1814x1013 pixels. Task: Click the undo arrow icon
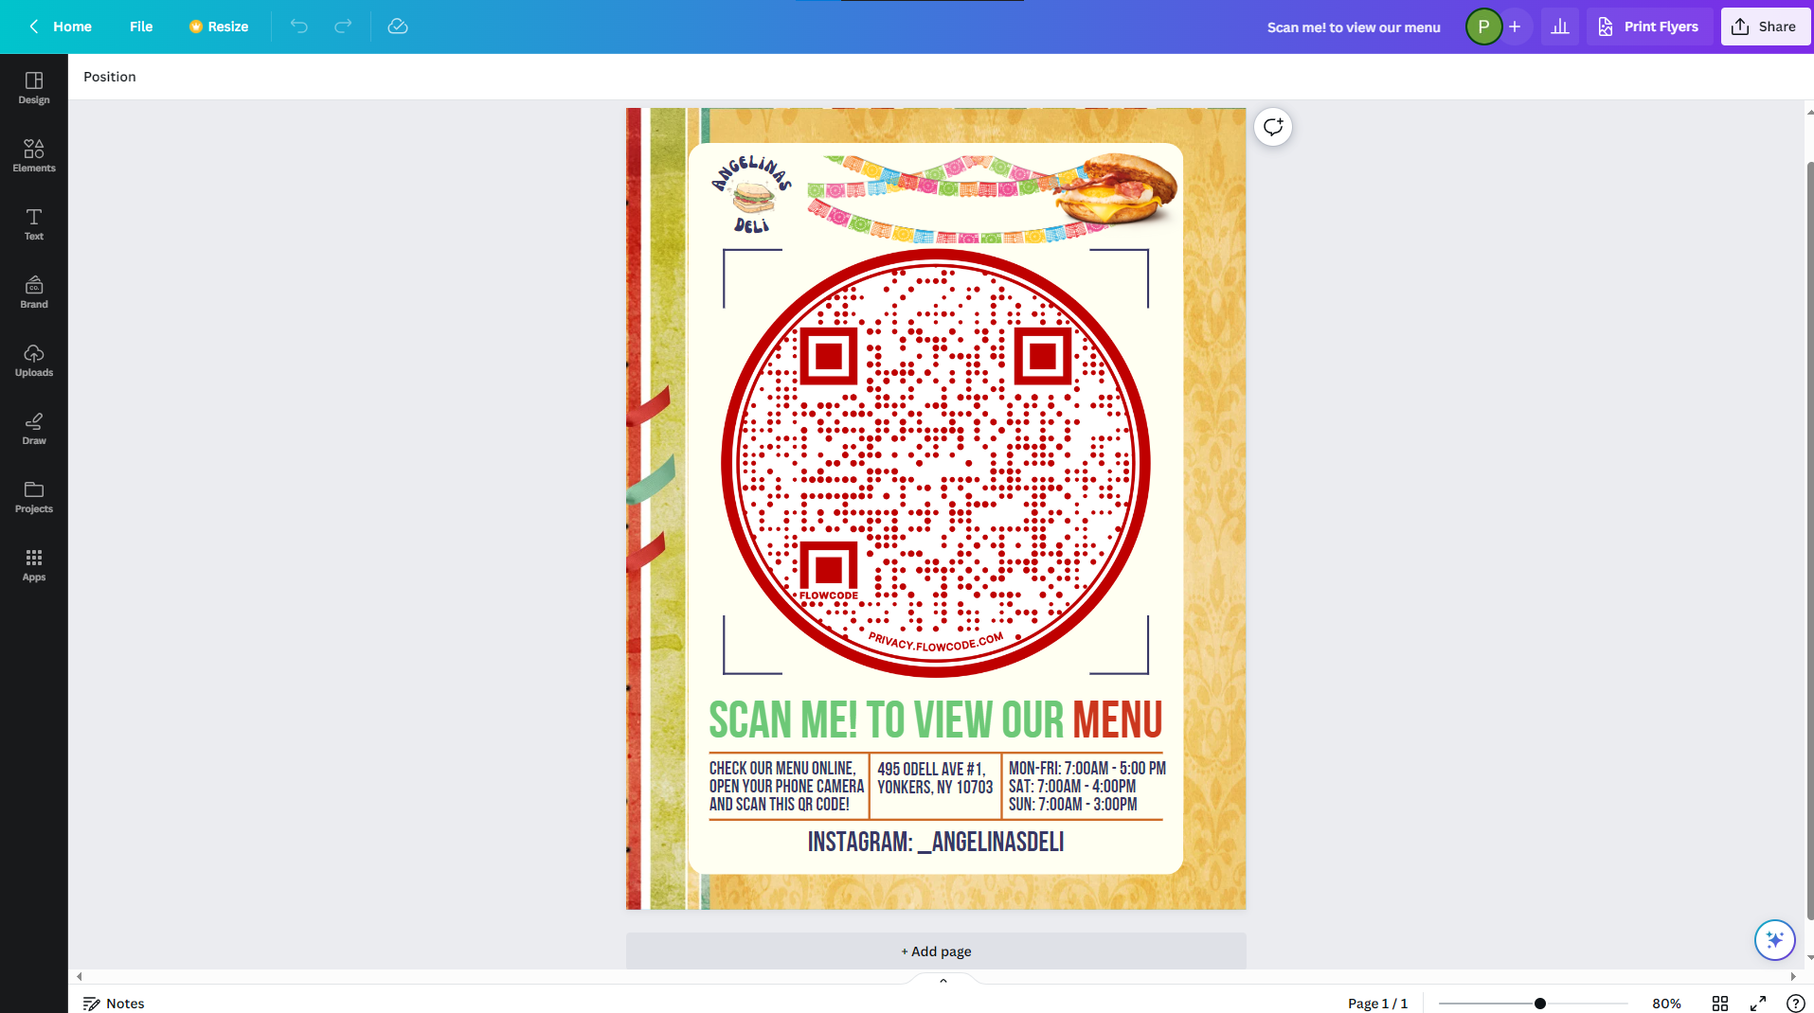[x=299, y=27]
